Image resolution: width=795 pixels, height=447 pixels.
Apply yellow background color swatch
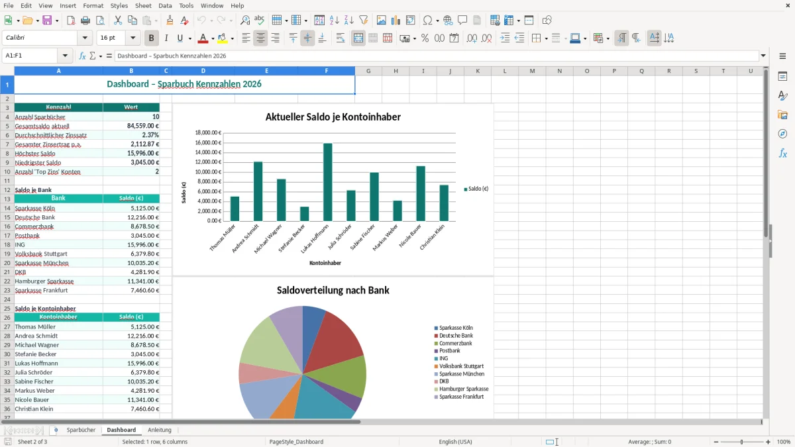[x=223, y=38]
